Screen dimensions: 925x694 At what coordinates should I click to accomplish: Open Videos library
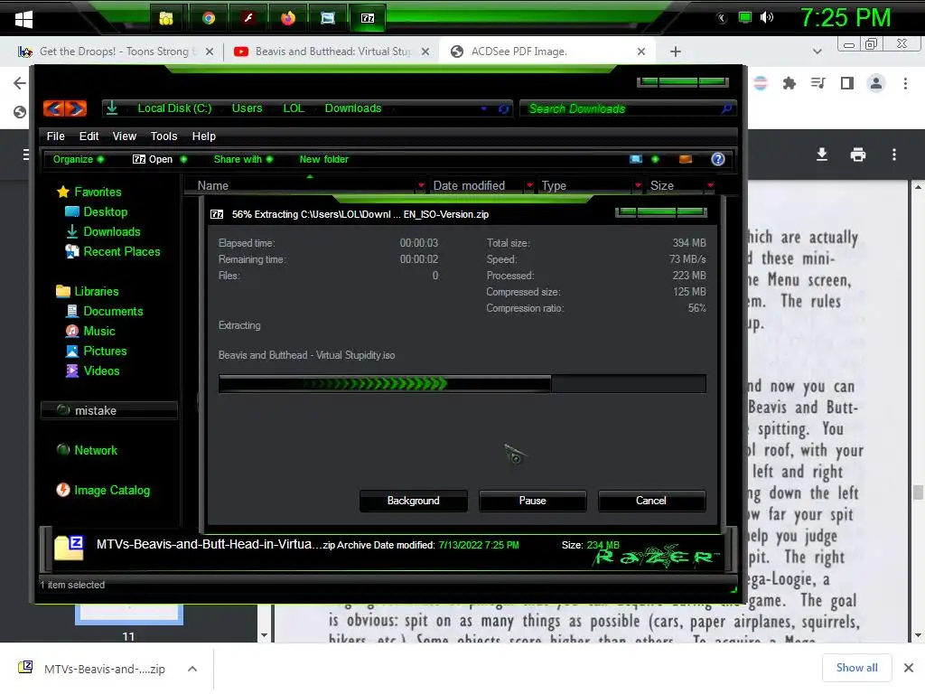[x=93, y=371]
